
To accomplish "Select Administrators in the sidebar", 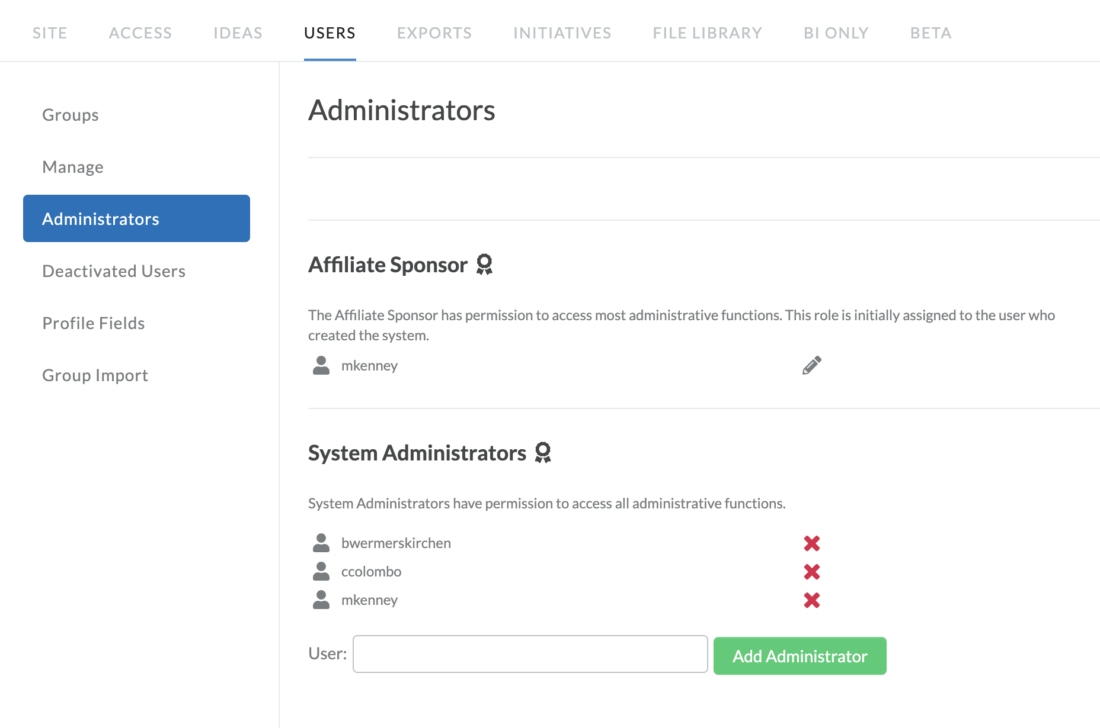I will point(136,218).
